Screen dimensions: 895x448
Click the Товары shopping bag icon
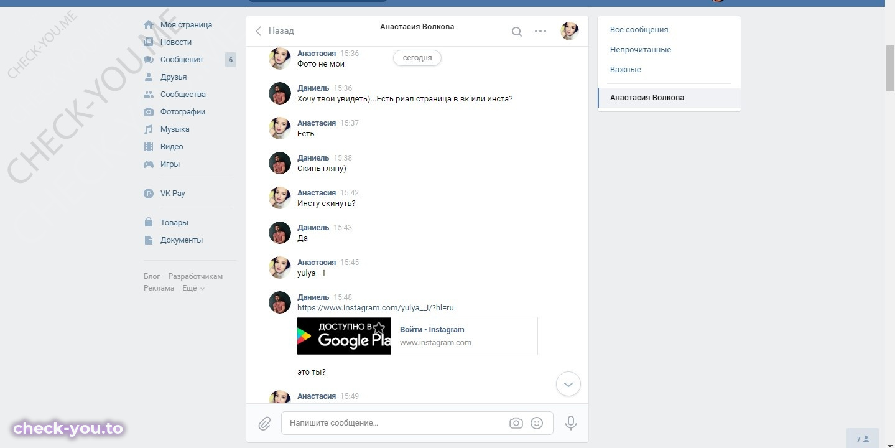(x=149, y=222)
